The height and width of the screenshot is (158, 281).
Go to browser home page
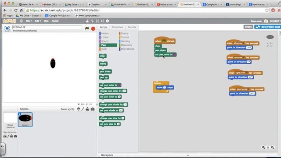(22, 10)
